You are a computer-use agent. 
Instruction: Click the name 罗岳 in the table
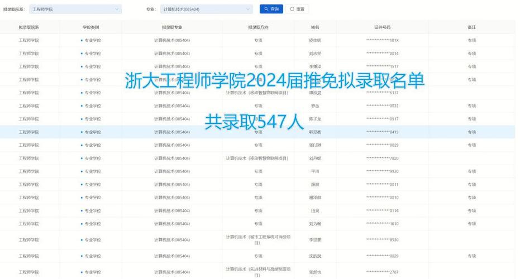[x=315, y=106]
